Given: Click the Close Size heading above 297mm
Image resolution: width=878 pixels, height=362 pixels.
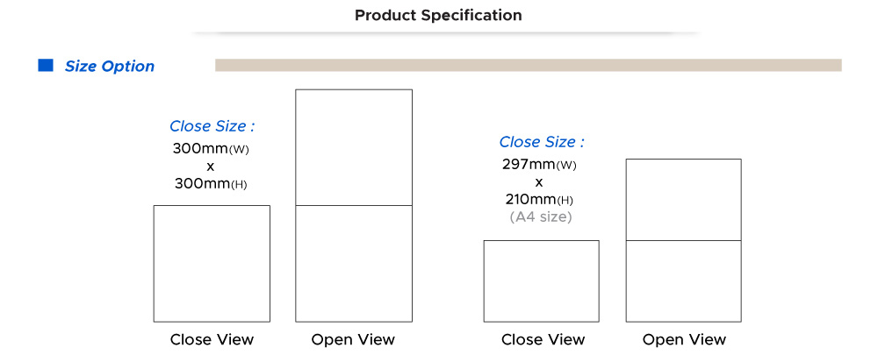Looking at the screenshot, I should pyautogui.click(x=542, y=142).
